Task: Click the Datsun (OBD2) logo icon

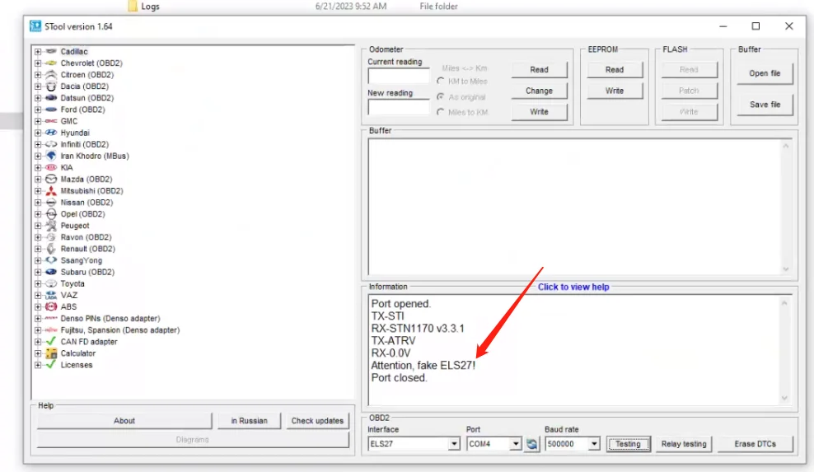Action: click(x=51, y=98)
